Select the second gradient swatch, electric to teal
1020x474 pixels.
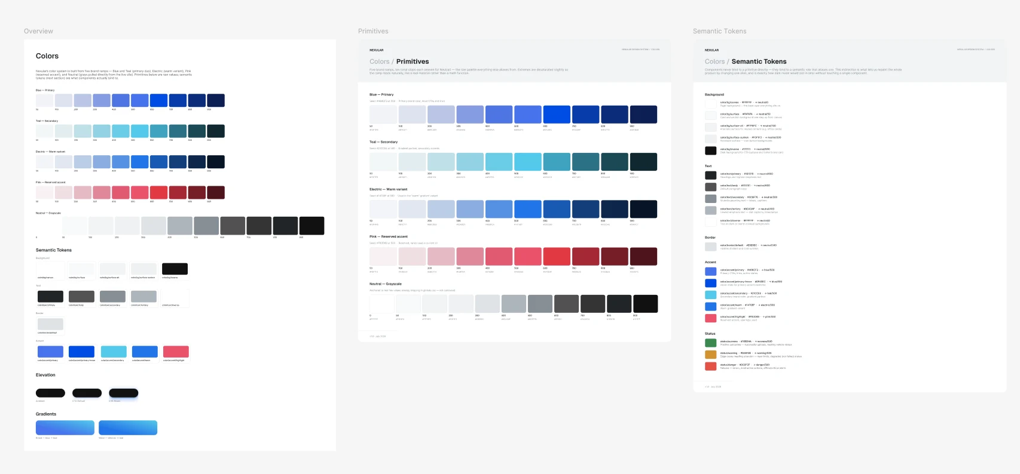128,427
